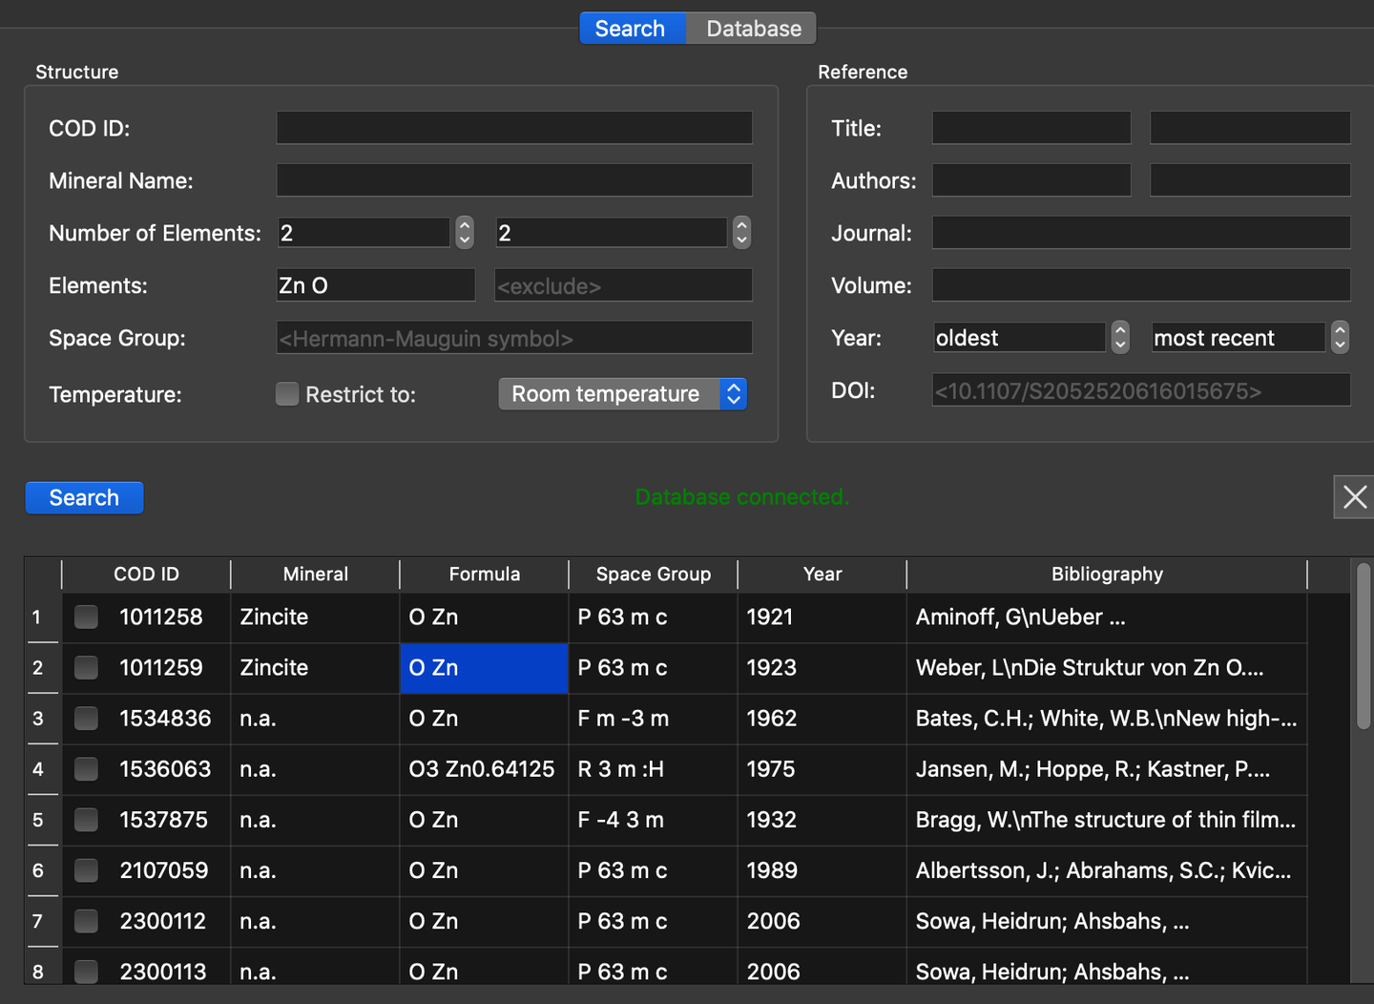The image size is (1374, 1004).
Task: Sort results by the Year column header
Action: (x=822, y=575)
